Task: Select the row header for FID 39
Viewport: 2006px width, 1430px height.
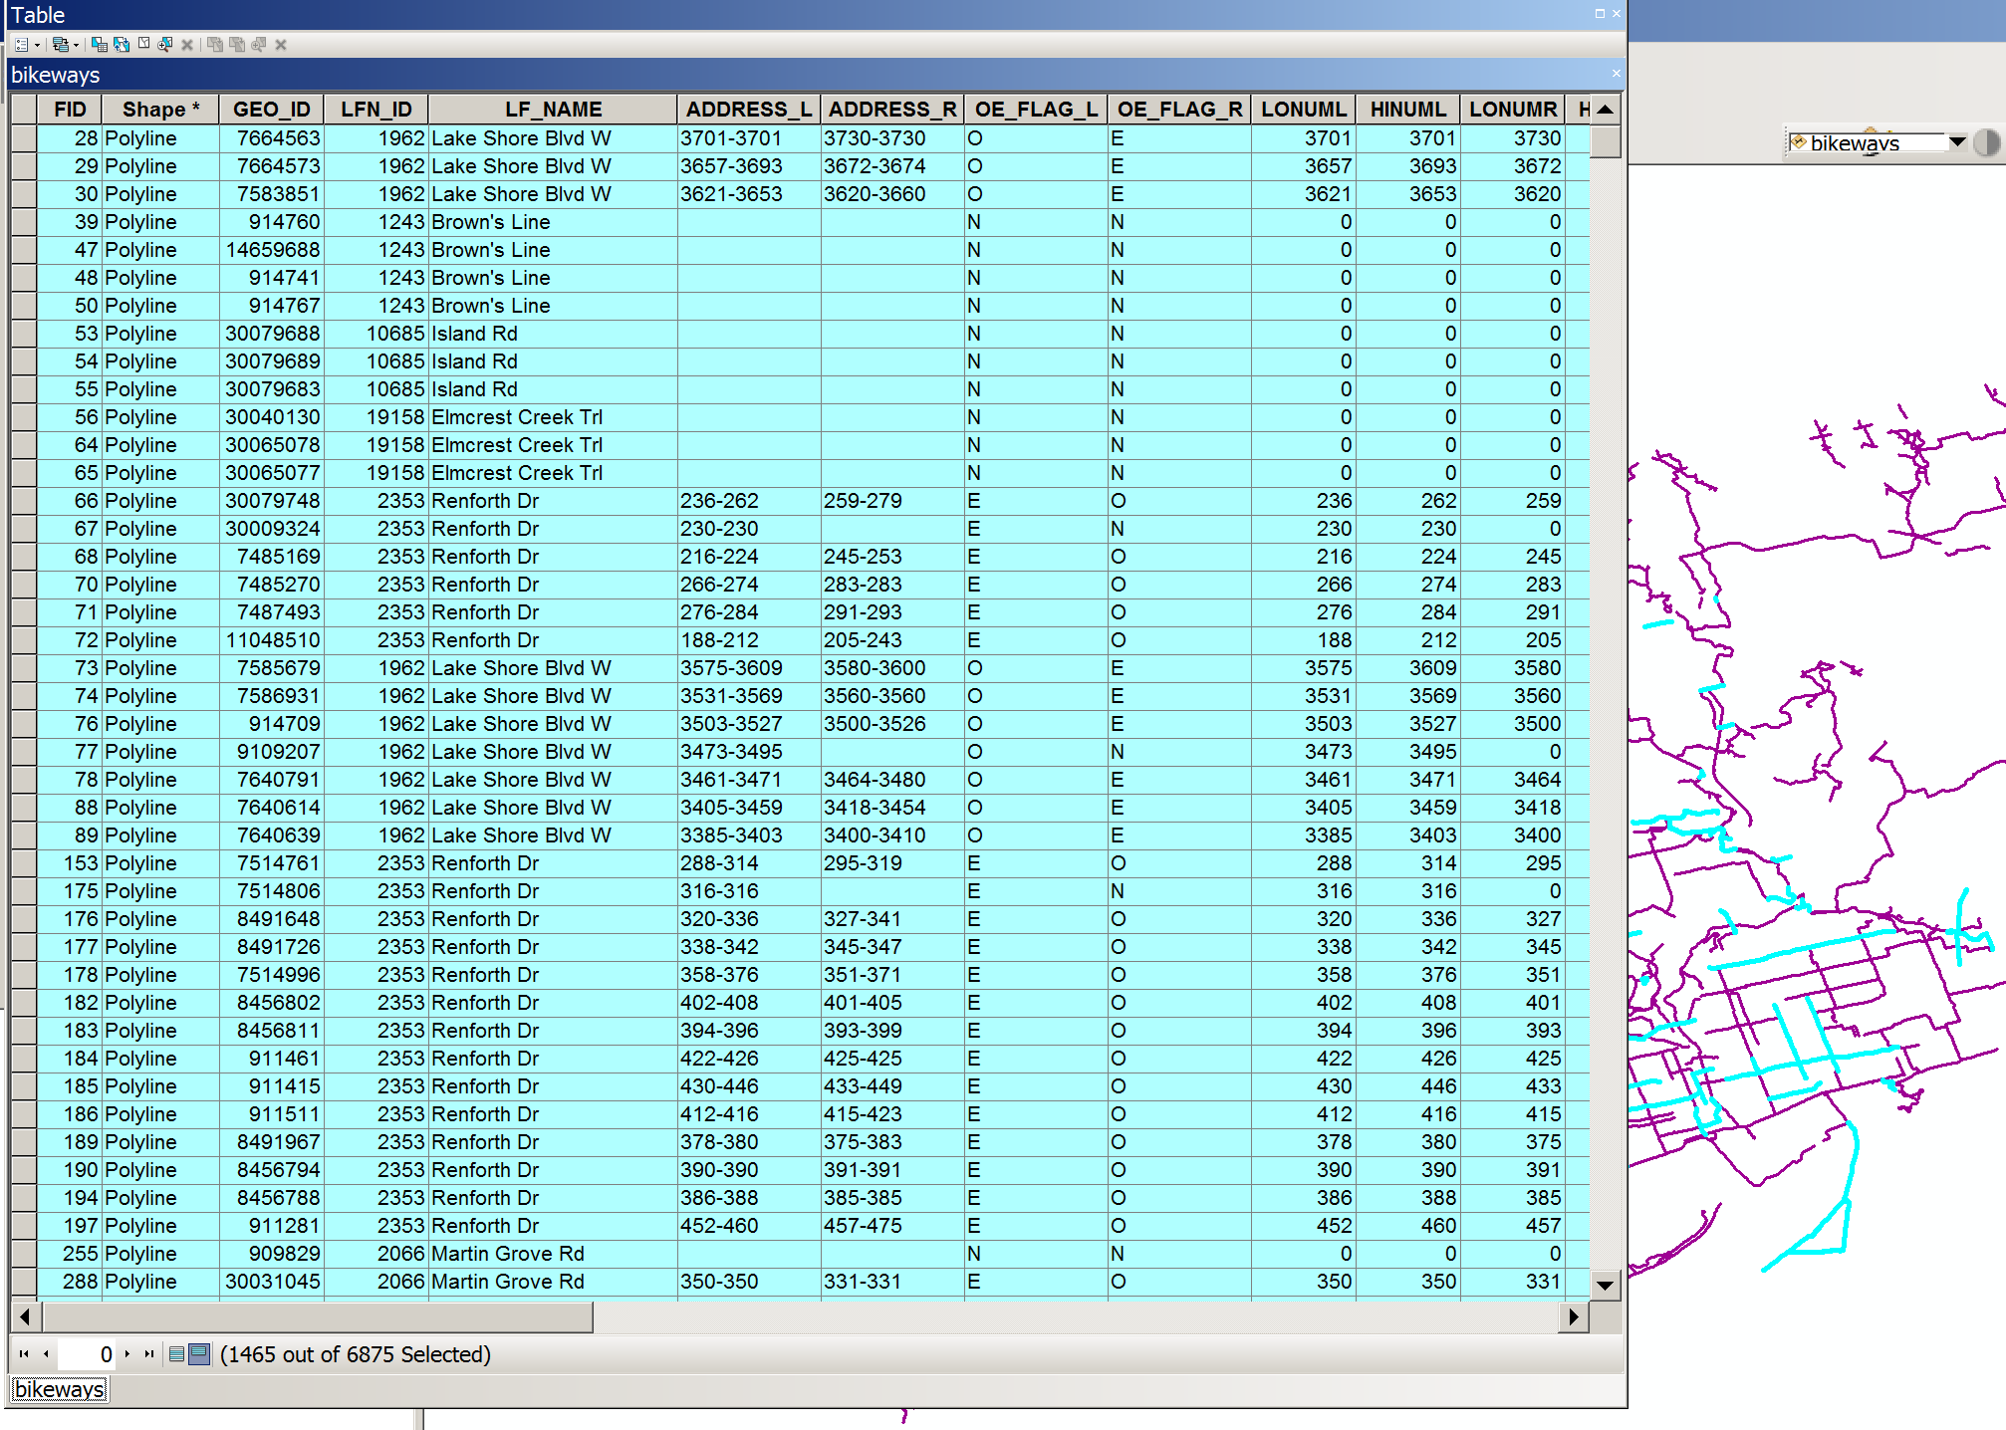Action: pos(24,222)
